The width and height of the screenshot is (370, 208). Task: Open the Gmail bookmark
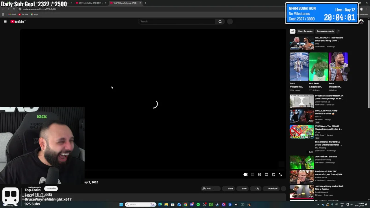coord(12,14)
